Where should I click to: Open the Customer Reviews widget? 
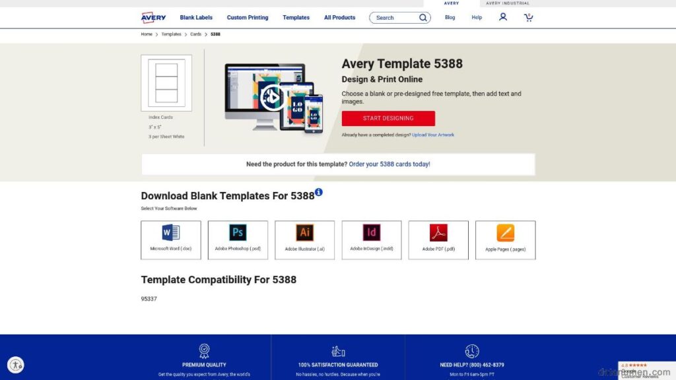[x=642, y=371]
